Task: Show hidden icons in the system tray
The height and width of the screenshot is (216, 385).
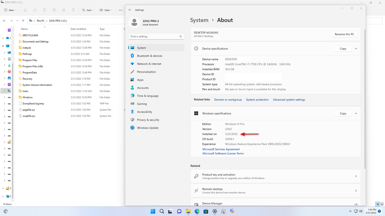Action: click(x=350, y=211)
